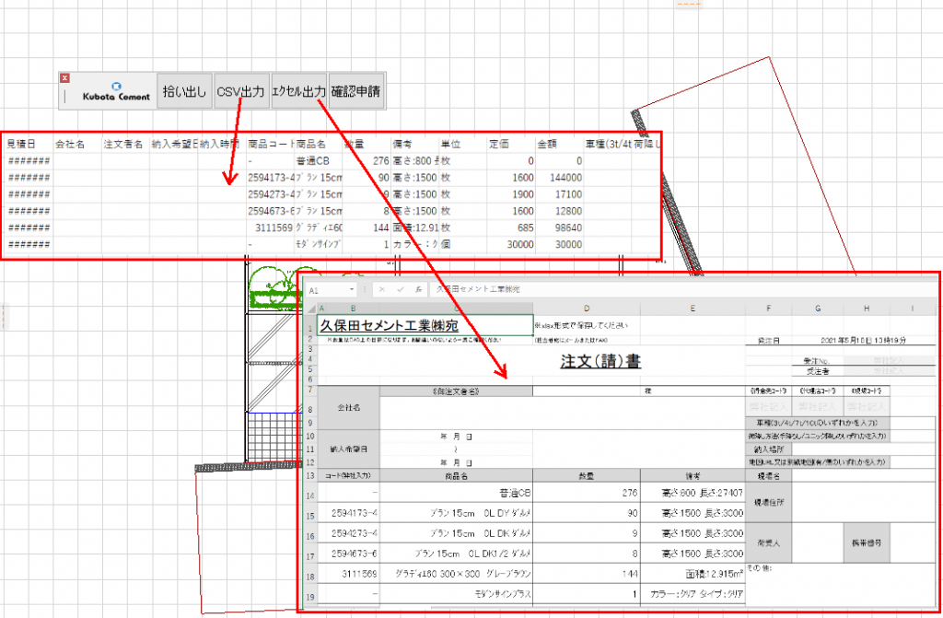
Task: Click the Kubota Cement logo
Action: (x=116, y=92)
